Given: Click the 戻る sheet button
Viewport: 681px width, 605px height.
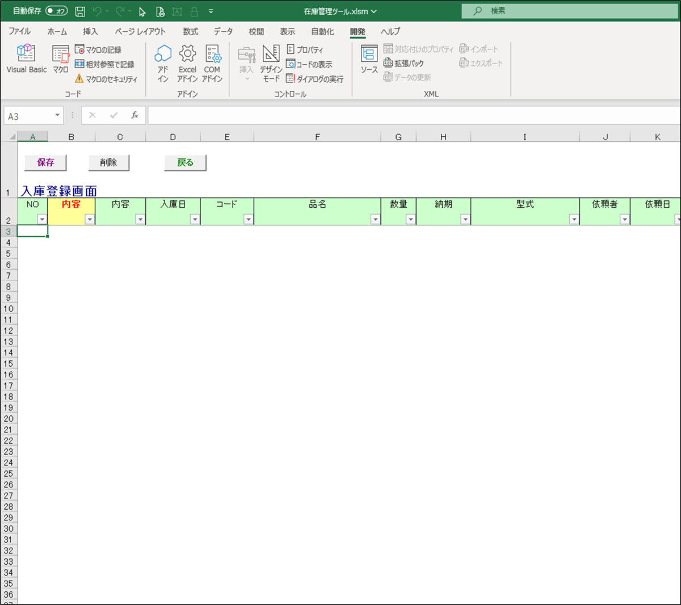Looking at the screenshot, I should 185,162.
